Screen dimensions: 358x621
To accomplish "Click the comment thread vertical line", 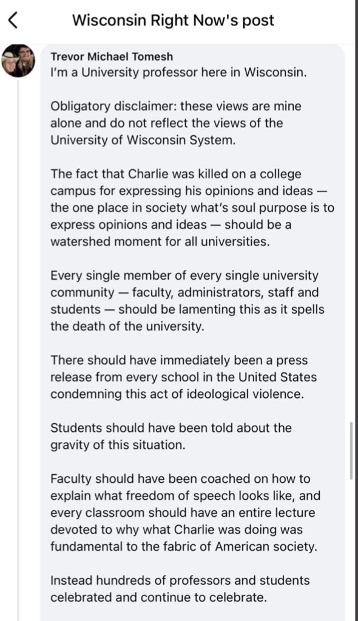I will point(18,349).
